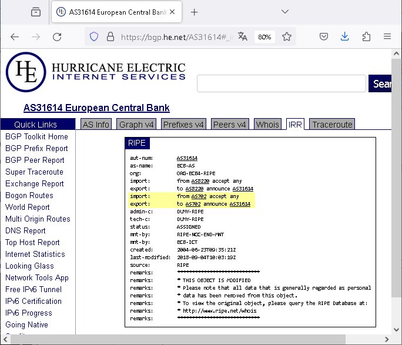Focus the BGP search input box

[282, 83]
